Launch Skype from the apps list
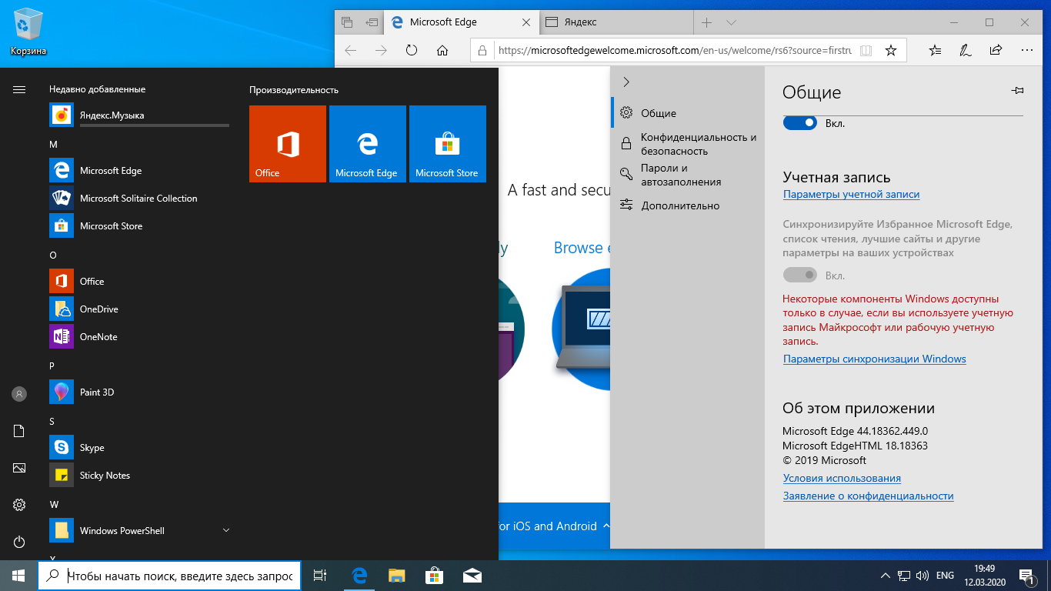The image size is (1051, 591). [x=139, y=448]
